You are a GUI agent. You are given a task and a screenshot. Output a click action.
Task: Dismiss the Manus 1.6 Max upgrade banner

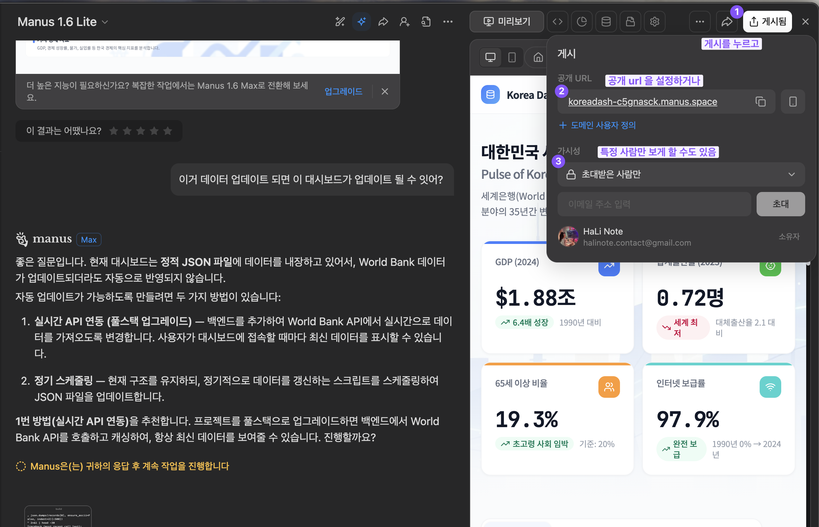[385, 91]
